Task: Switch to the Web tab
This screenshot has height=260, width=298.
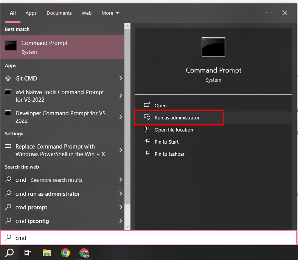Action: (87, 13)
